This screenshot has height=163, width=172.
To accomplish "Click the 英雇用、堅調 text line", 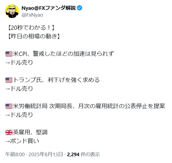I will point(30,132).
